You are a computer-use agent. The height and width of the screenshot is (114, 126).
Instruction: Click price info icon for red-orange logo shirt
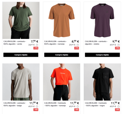coord(78,107)
